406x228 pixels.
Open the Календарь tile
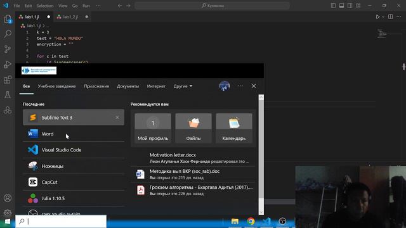pos(234,128)
